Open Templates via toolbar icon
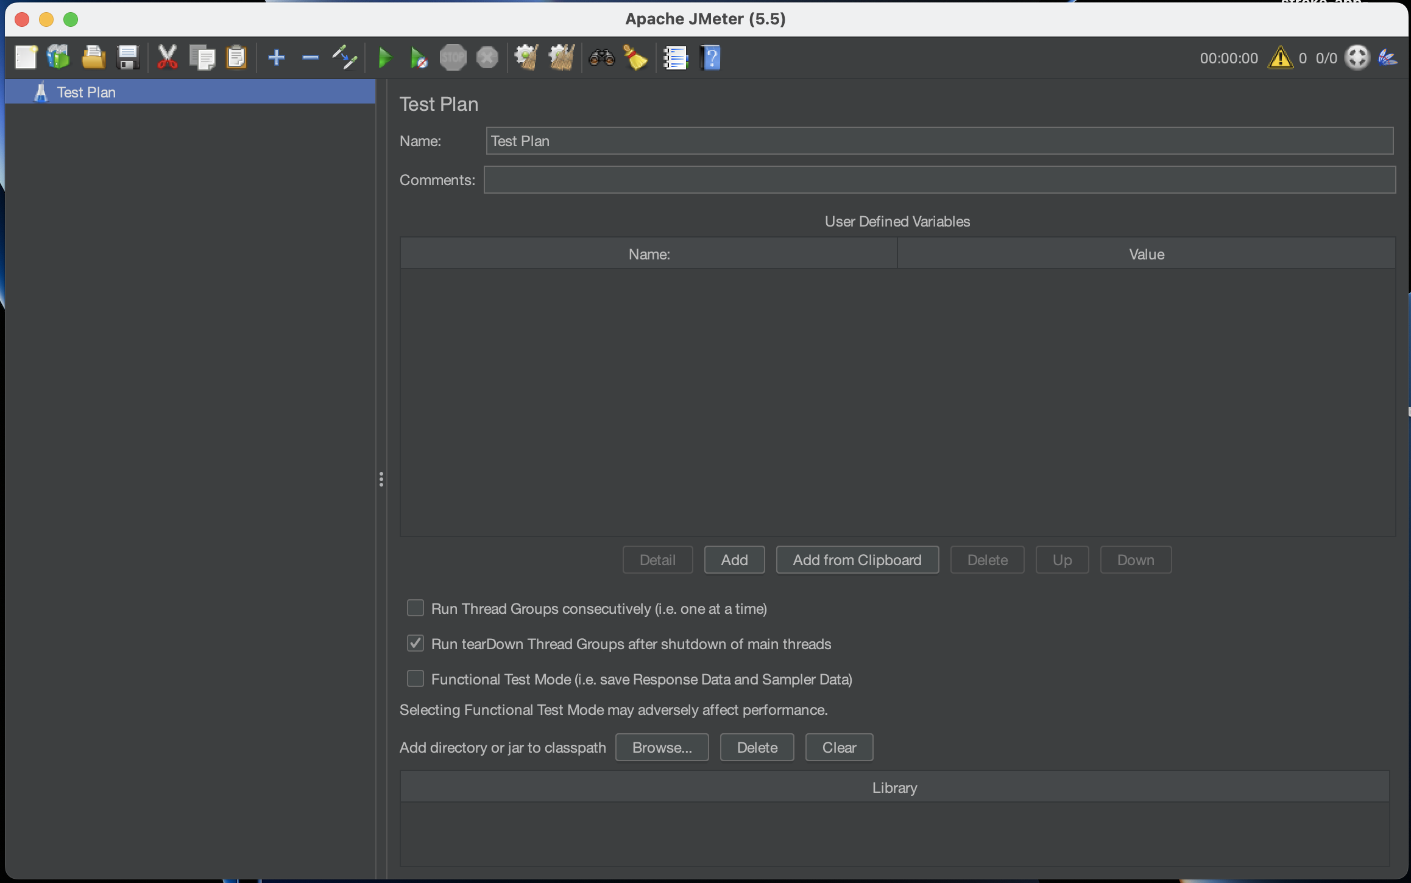The width and height of the screenshot is (1411, 883). click(59, 58)
